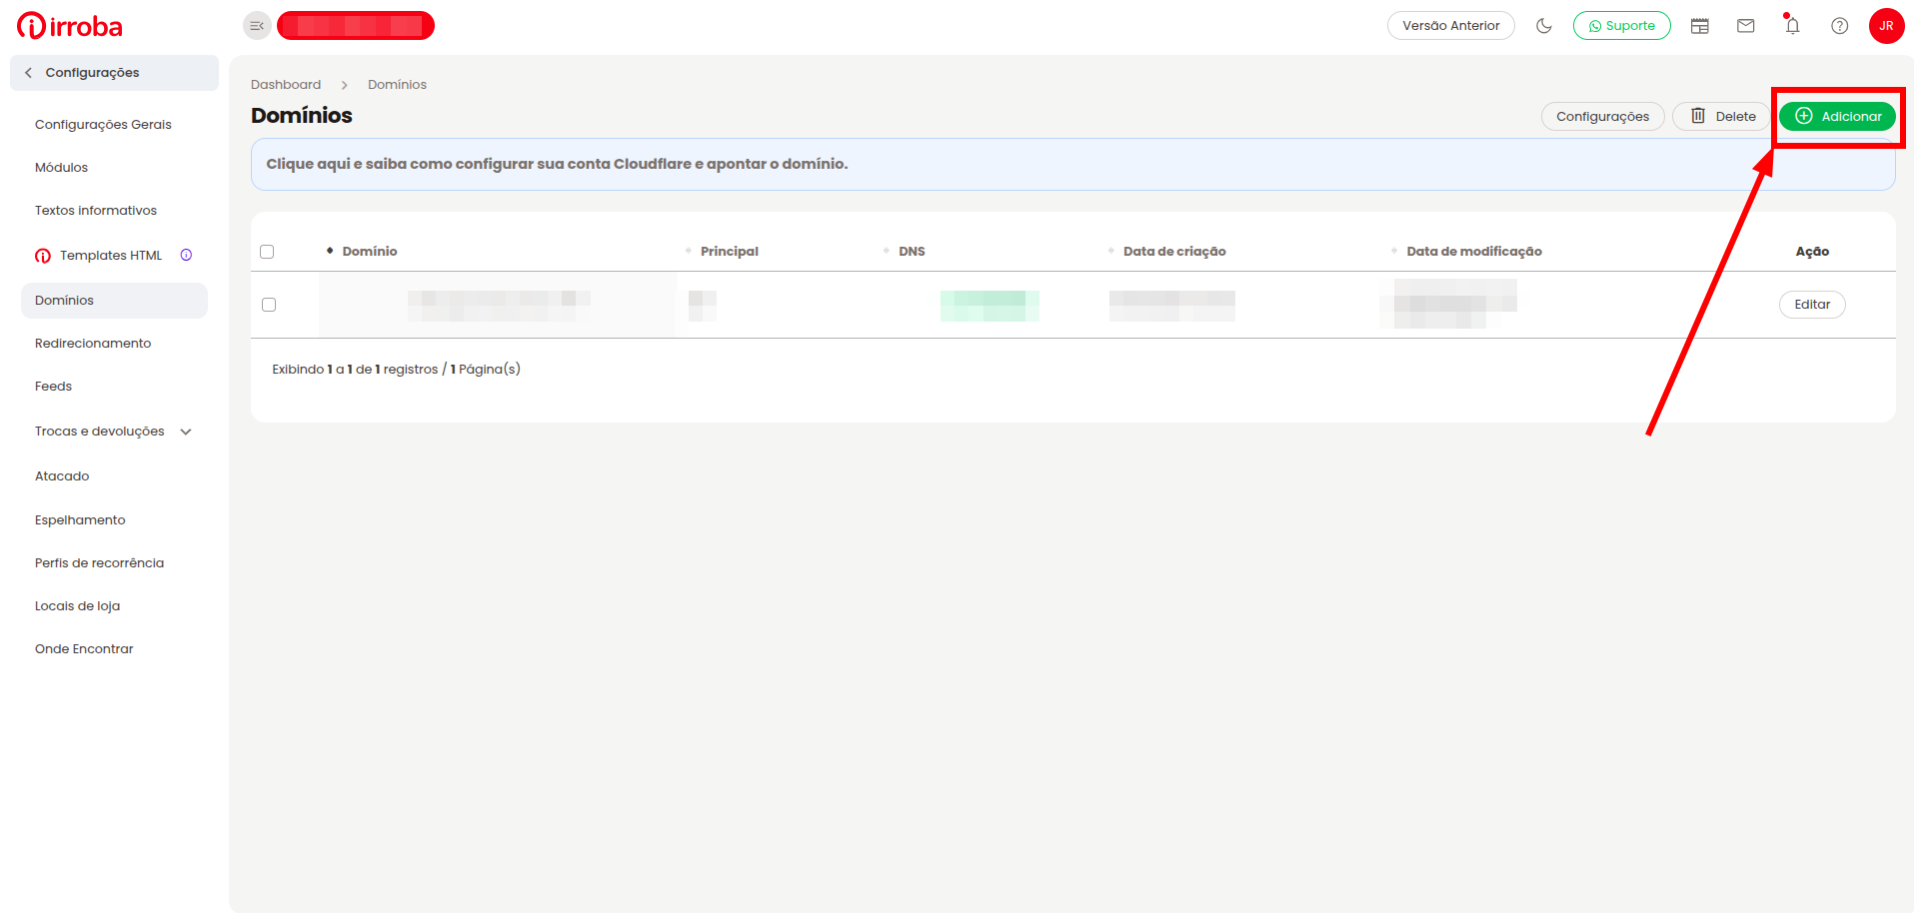Open Redirecionamento in the sidebar
Viewport: 1914px width, 913px height.
point(93,344)
